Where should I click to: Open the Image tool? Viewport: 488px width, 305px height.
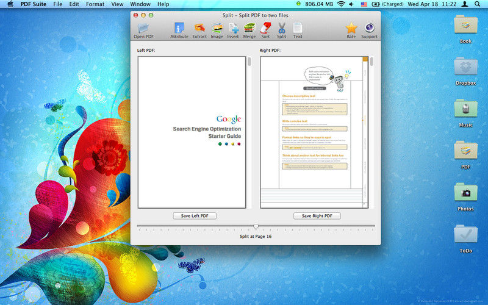pyautogui.click(x=217, y=30)
